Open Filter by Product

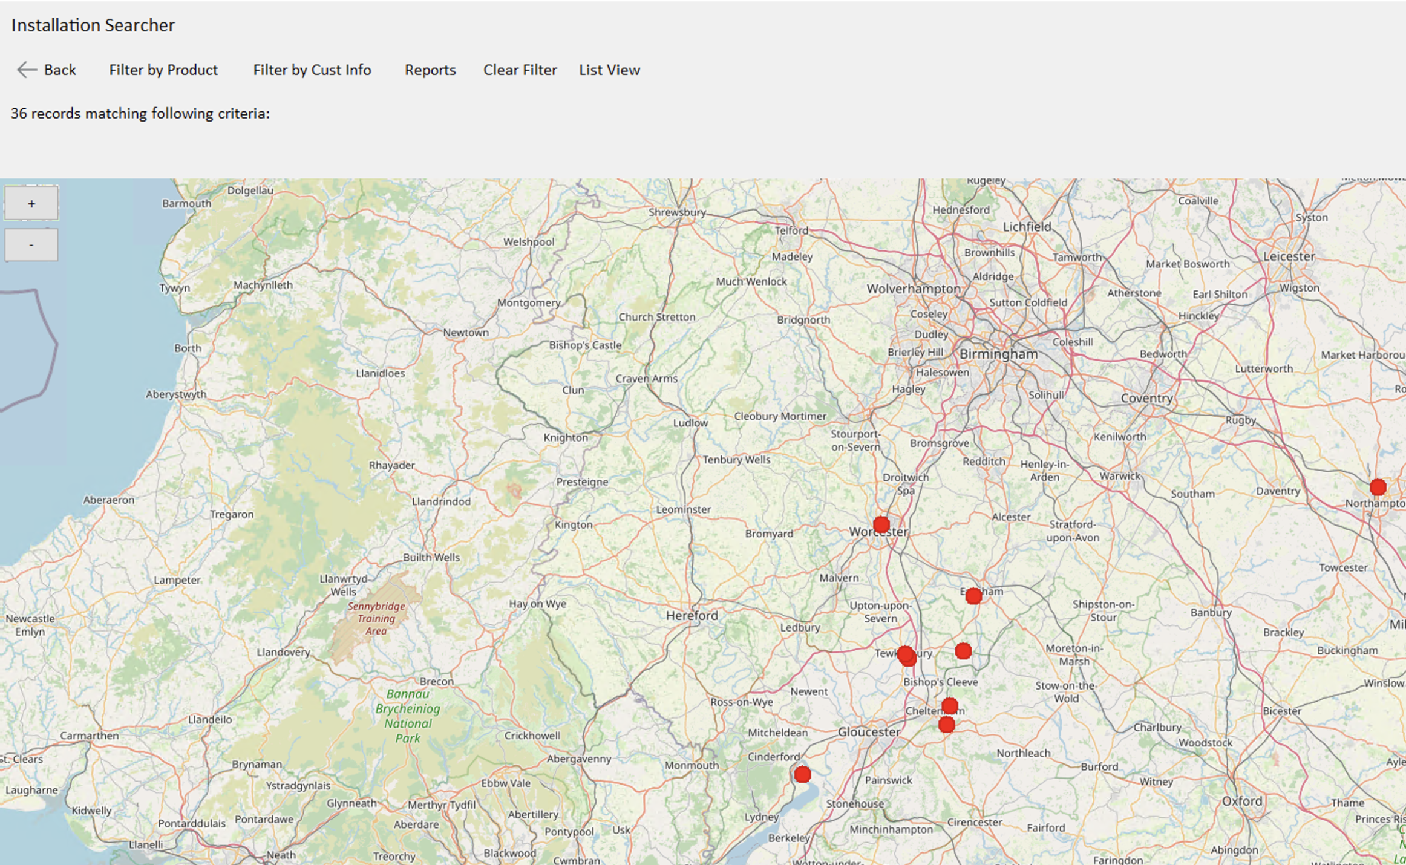(163, 70)
